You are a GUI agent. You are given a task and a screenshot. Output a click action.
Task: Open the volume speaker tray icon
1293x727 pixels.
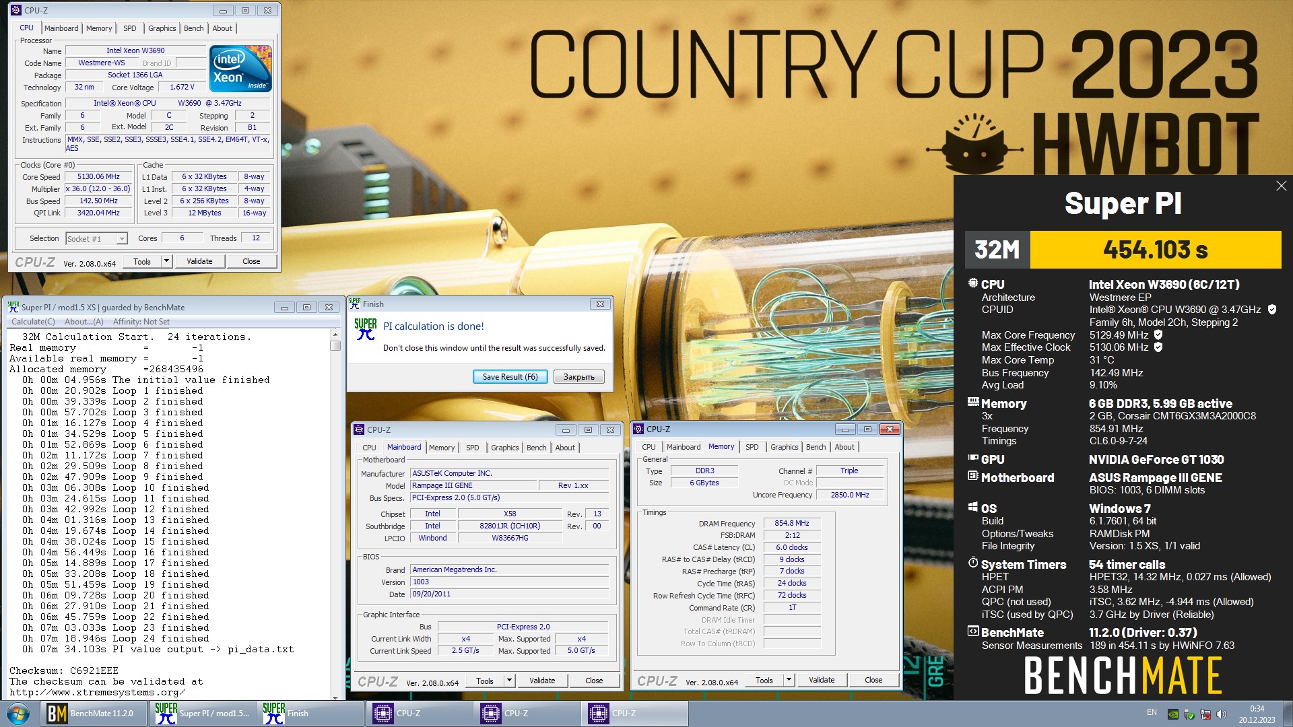tap(1222, 714)
